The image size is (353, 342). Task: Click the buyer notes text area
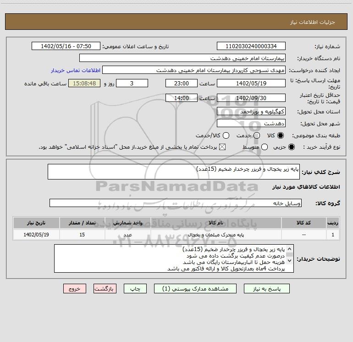pyautogui.click(x=174, y=258)
